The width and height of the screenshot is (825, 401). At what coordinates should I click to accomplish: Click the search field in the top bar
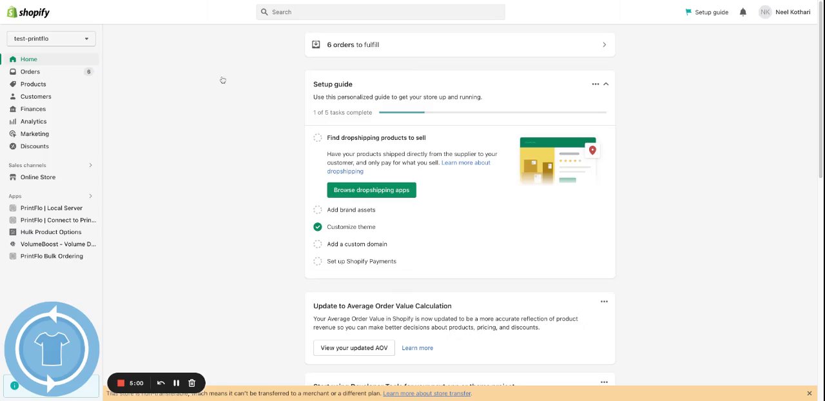pyautogui.click(x=380, y=12)
